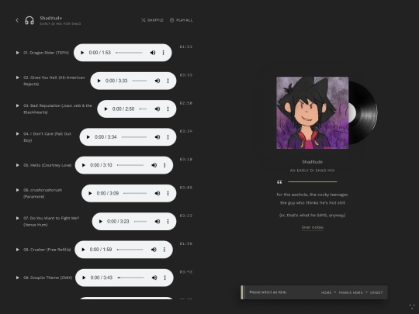Open more options on Hello player
This screenshot has height=314, width=419.
pos(164,165)
